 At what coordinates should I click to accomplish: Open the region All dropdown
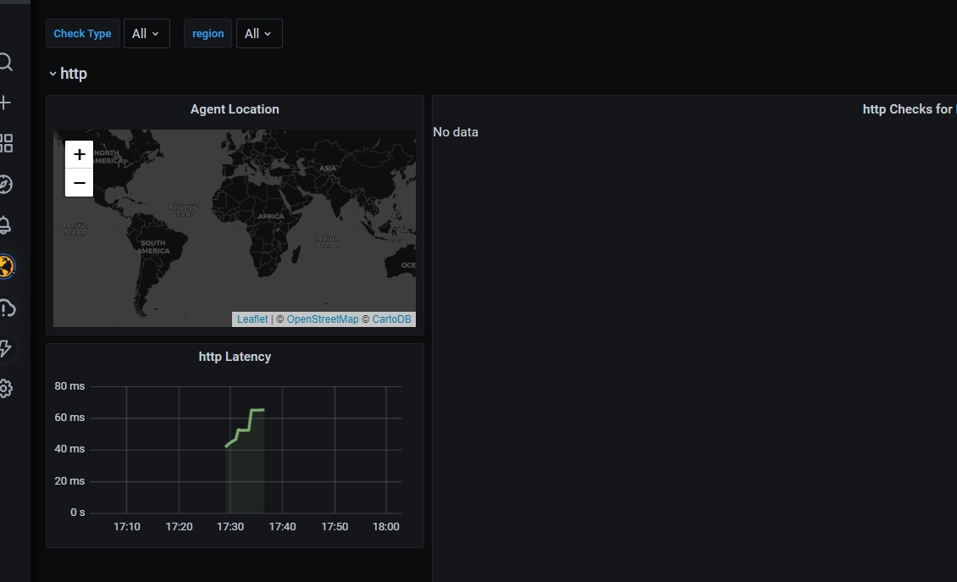tap(259, 33)
